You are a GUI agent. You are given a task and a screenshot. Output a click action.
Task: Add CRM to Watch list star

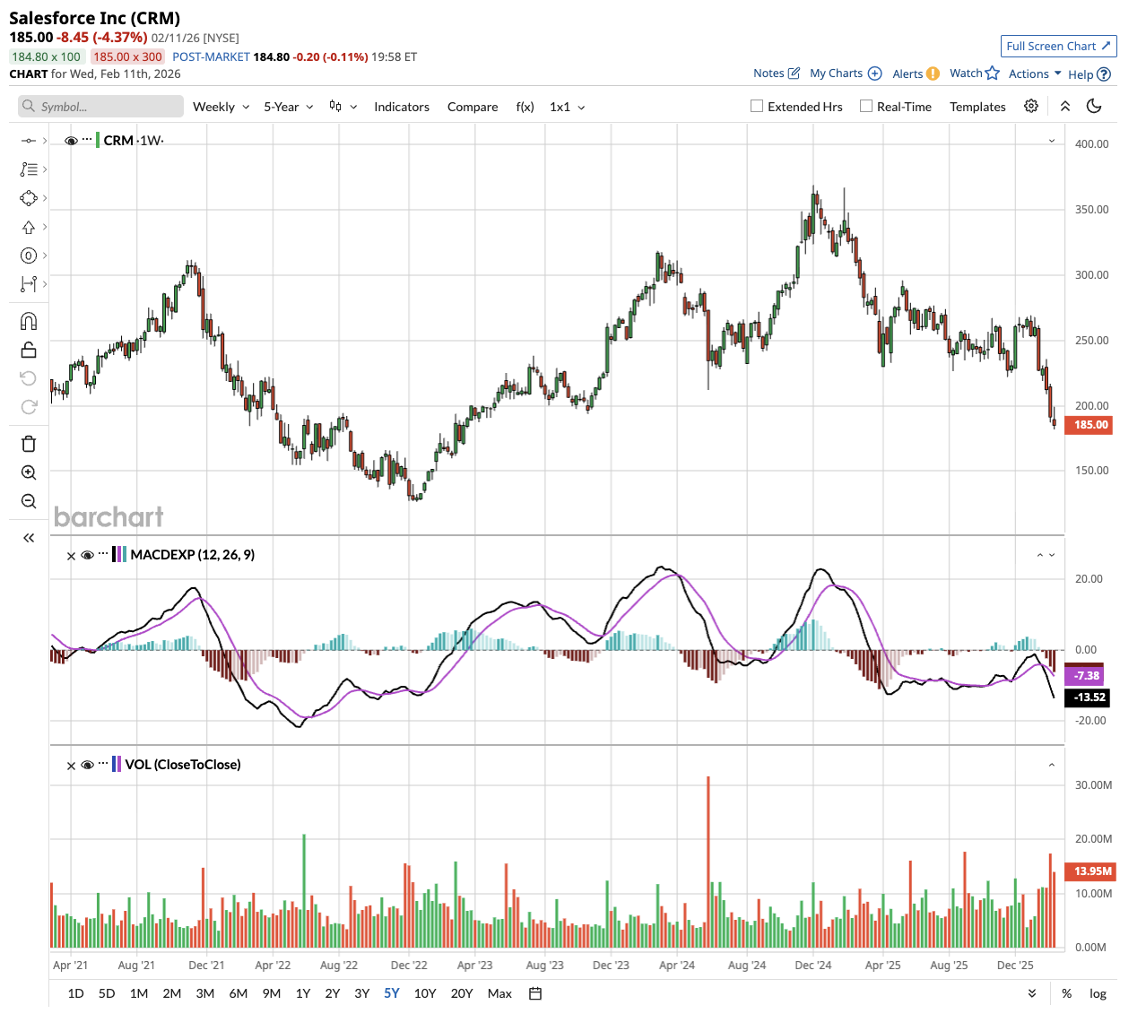pyautogui.click(x=993, y=73)
